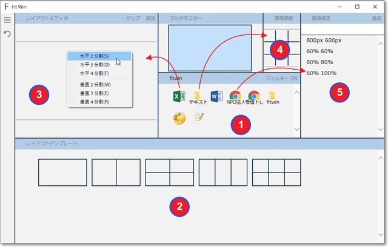Click the notepad with pencil icon

198,118
